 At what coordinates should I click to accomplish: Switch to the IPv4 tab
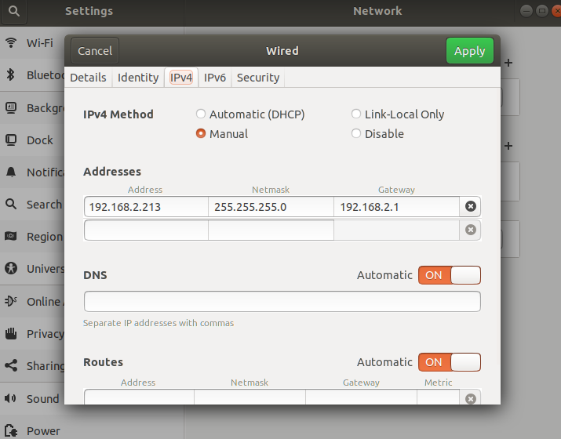181,78
